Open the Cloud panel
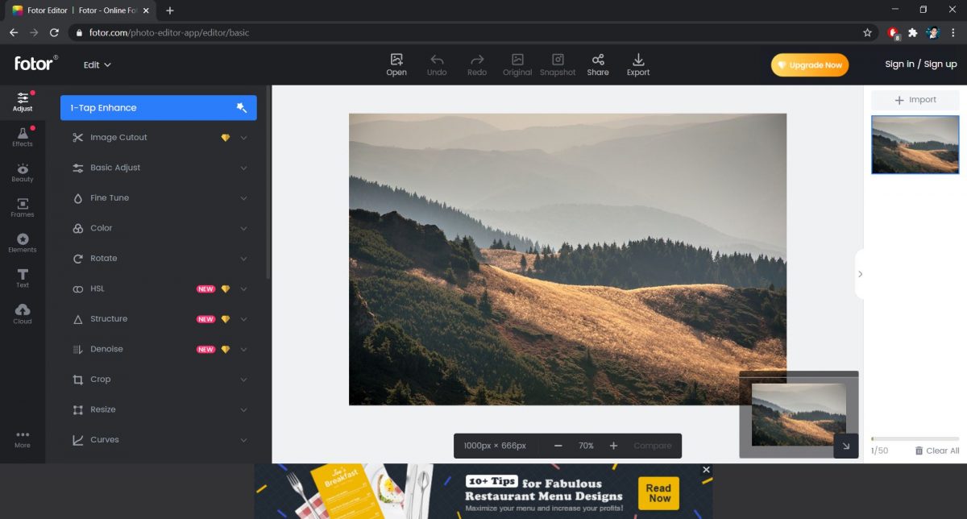967x519 pixels. click(x=23, y=312)
